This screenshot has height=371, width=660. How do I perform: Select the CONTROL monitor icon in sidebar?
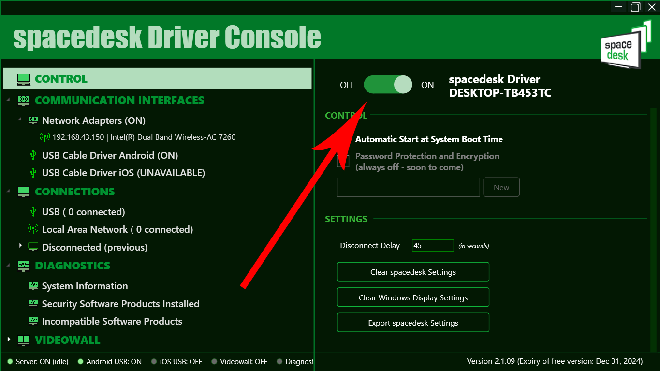coord(24,78)
